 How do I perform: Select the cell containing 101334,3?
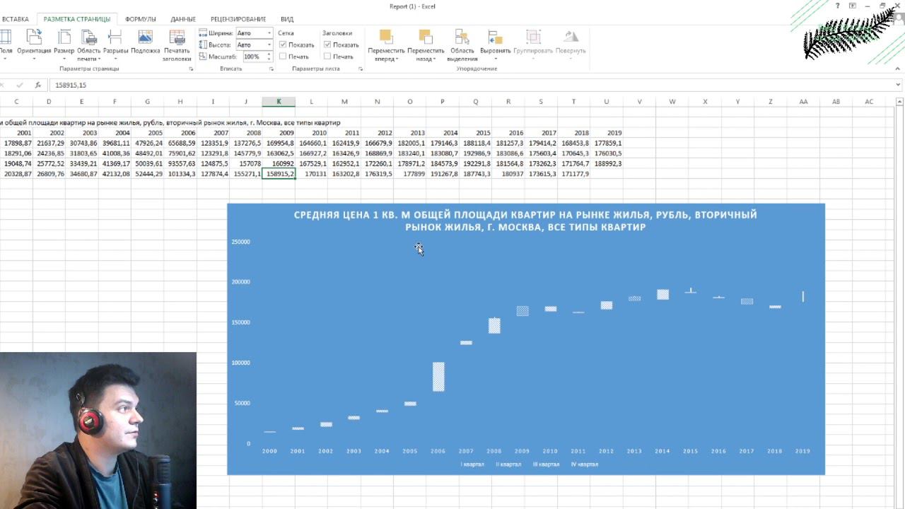click(x=180, y=174)
